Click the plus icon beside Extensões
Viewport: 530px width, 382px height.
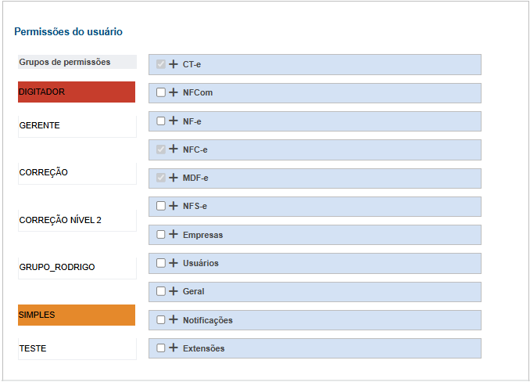pyautogui.click(x=174, y=348)
